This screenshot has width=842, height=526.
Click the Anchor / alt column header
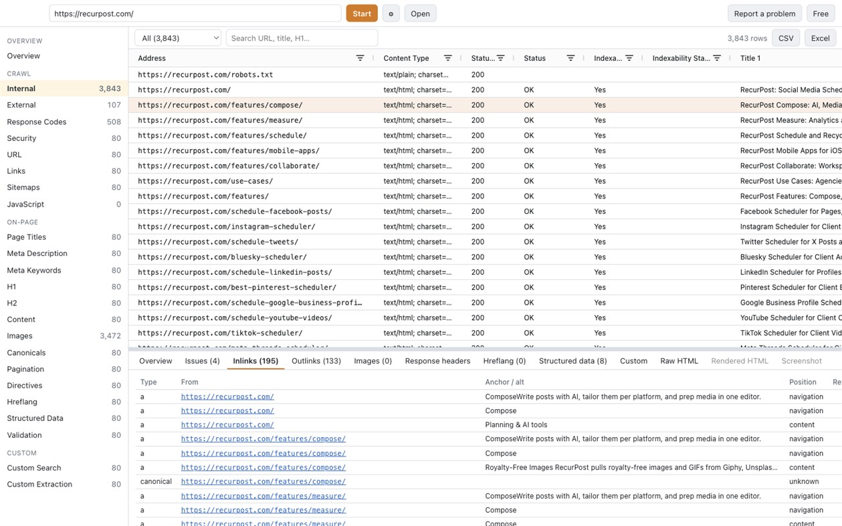click(x=504, y=382)
